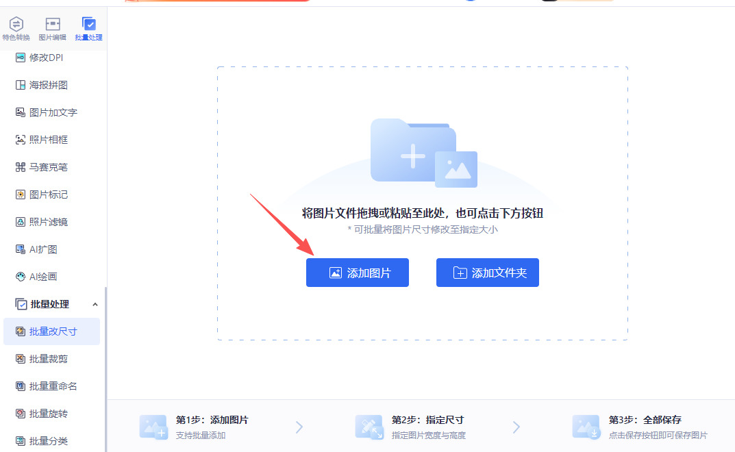Click the 图片加文字 icon

[20, 112]
